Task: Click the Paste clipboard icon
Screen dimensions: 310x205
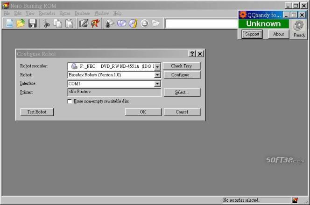Action: 69,23
